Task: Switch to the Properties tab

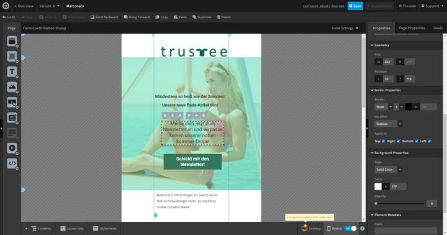Action: (x=381, y=28)
